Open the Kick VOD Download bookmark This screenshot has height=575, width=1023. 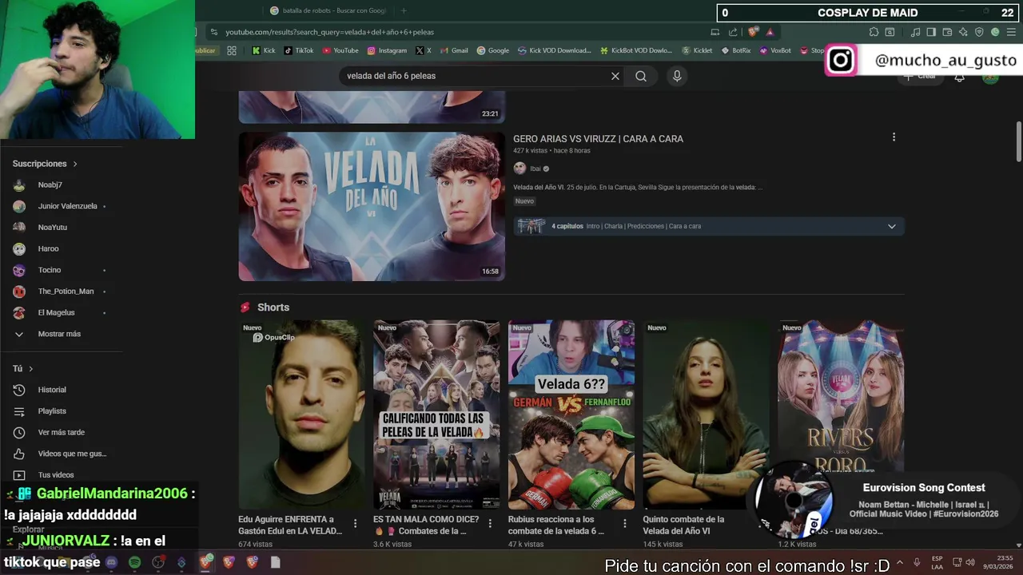tap(554, 50)
